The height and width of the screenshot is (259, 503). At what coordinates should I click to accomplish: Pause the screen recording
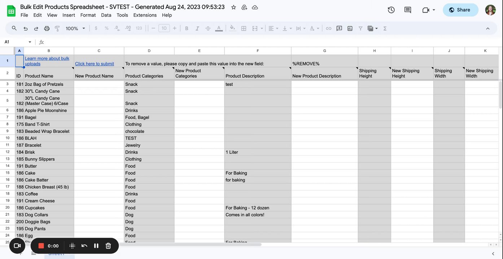pyautogui.click(x=96, y=246)
